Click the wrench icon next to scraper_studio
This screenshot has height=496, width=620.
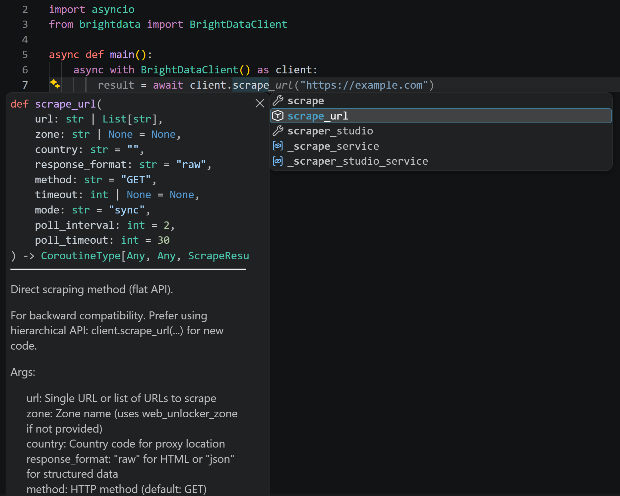click(278, 131)
